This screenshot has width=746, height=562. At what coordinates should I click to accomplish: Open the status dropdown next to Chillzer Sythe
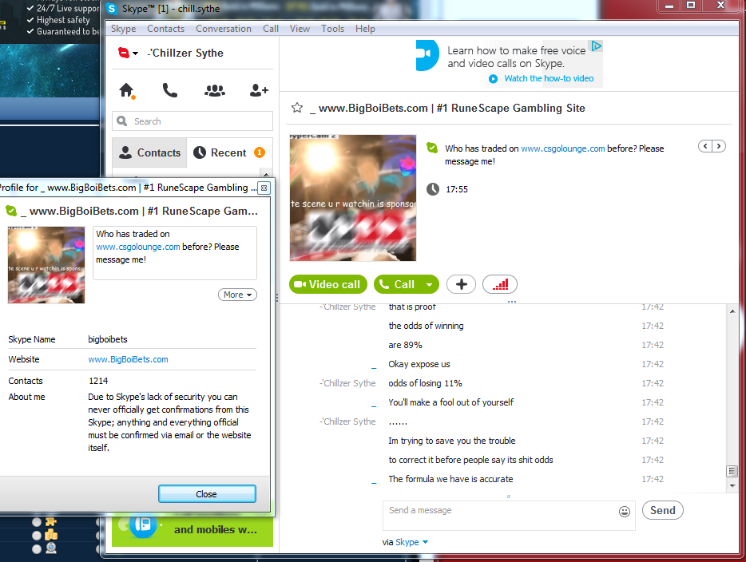pos(136,53)
